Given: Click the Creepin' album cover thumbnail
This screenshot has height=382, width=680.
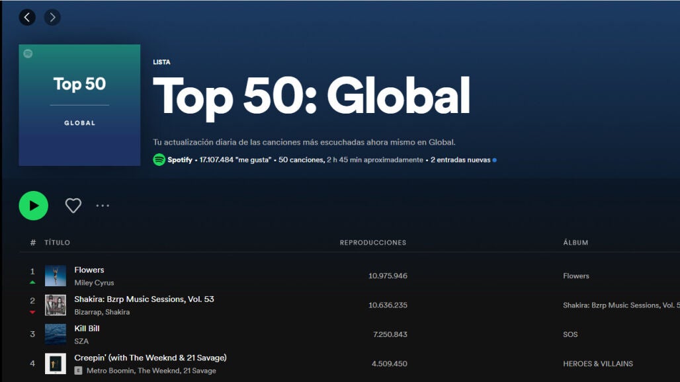Looking at the screenshot, I should pyautogui.click(x=56, y=363).
